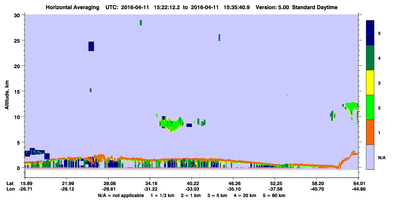Viewport: 398px width, 204px height.
Task: Click 'Version: 5.00' in the title
Action: pyautogui.click(x=272, y=7)
